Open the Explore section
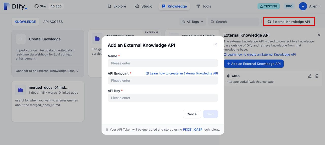The width and height of the screenshot is (325, 145). click(x=117, y=6)
